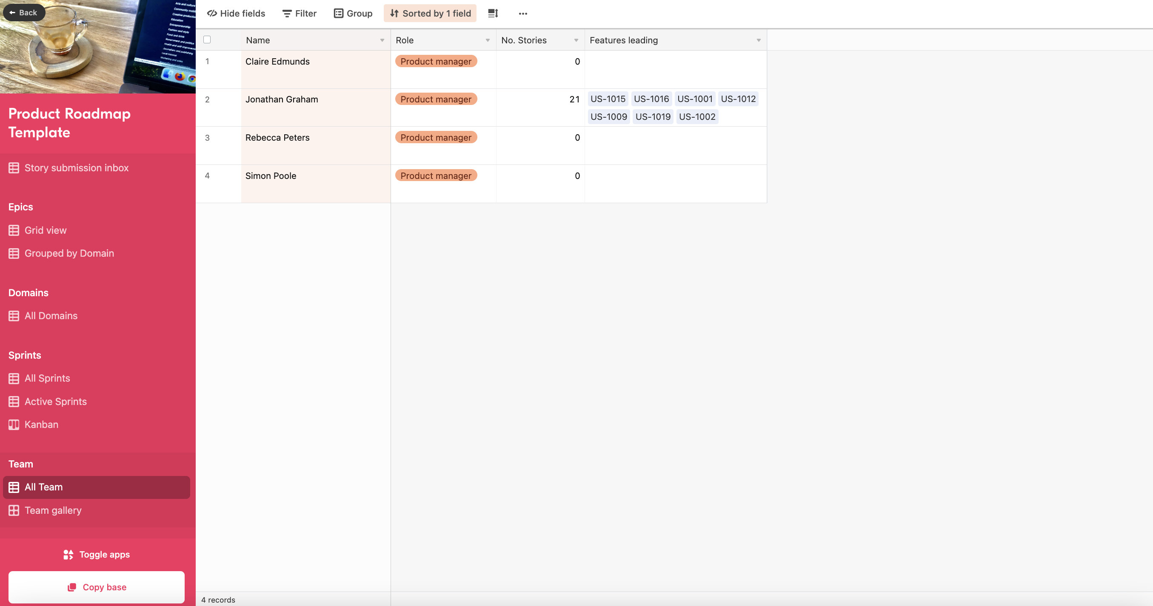Click on Jonathan Graham row to open
Screen dimensions: 1153x606
281,98
